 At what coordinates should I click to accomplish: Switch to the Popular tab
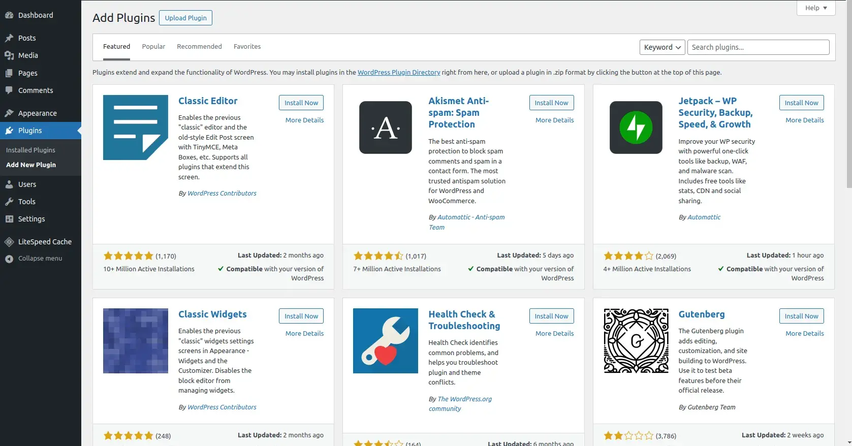(x=153, y=47)
